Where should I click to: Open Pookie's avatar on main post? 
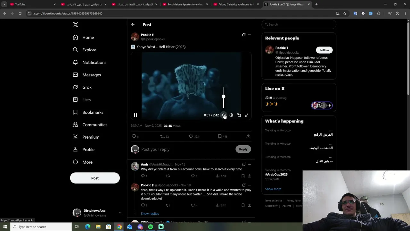tap(135, 37)
